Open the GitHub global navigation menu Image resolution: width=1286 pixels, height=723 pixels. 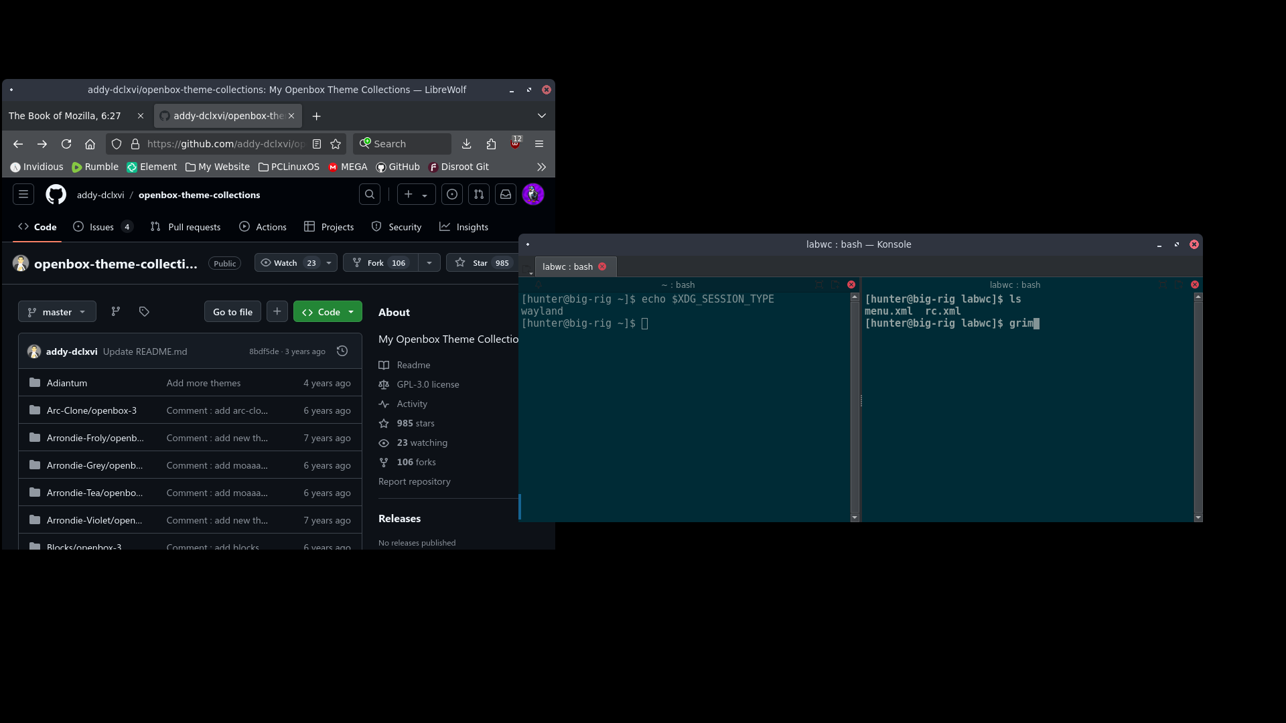23,194
